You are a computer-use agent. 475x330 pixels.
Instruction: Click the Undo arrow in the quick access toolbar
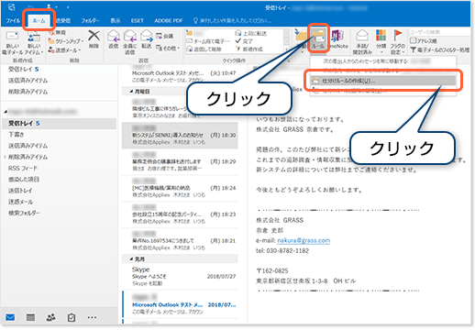click(x=30, y=6)
